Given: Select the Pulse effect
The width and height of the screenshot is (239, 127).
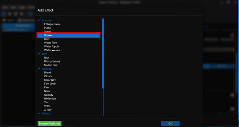Looking at the screenshot, I should coord(47,28).
